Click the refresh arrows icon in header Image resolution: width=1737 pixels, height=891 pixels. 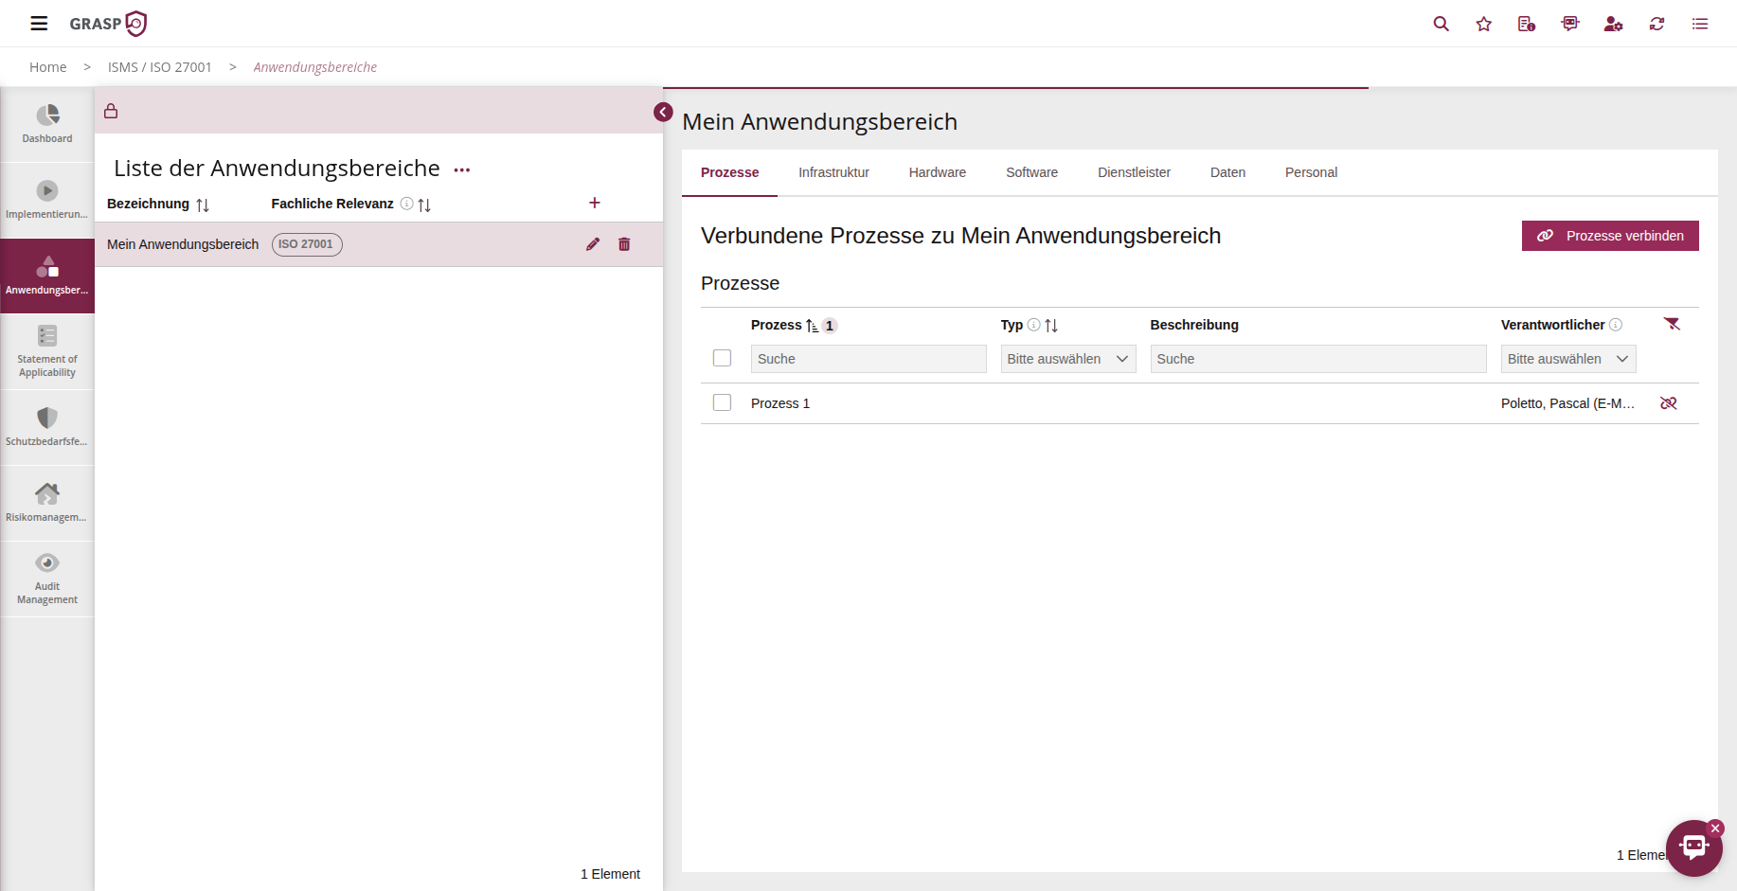click(x=1656, y=24)
